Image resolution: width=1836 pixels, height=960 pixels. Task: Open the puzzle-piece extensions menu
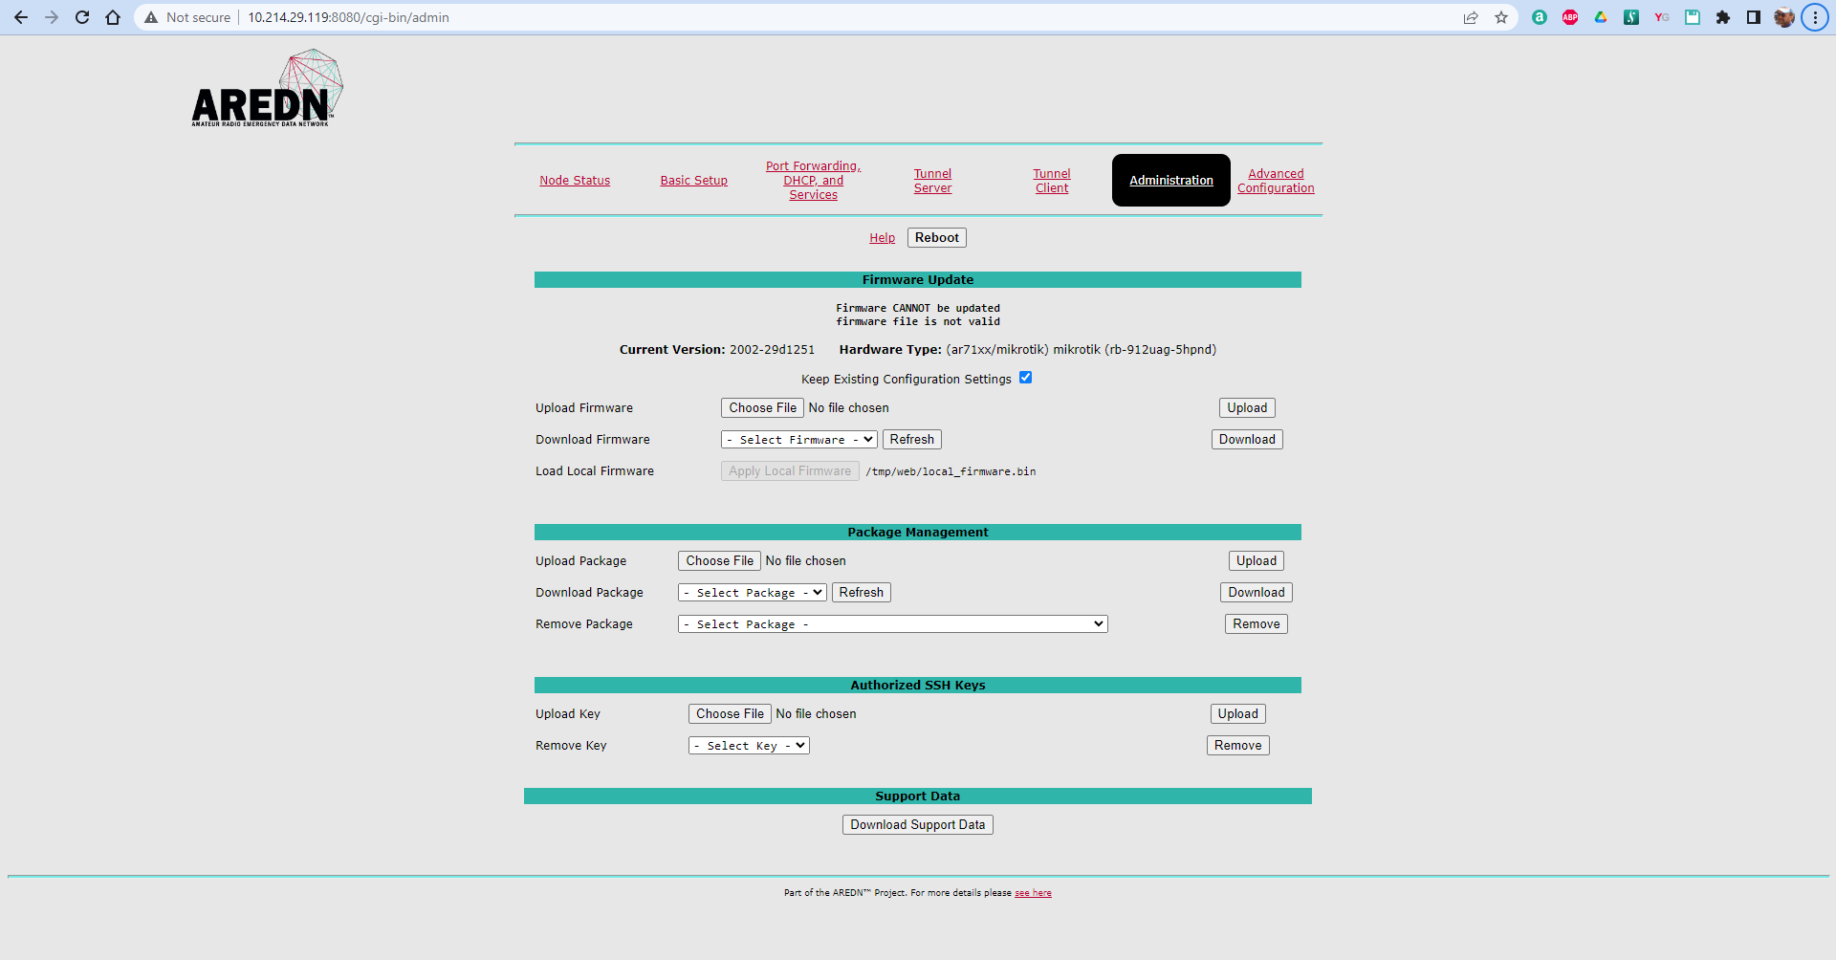click(1724, 17)
